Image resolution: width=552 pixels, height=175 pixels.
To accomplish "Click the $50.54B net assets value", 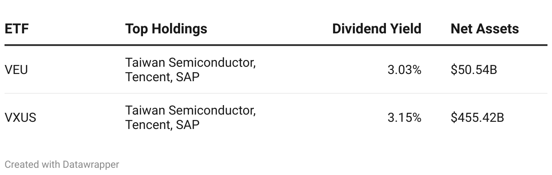I will click(x=474, y=70).
